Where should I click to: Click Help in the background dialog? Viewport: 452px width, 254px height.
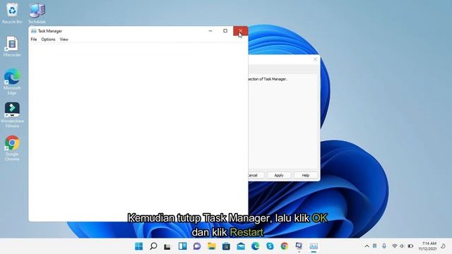click(306, 175)
